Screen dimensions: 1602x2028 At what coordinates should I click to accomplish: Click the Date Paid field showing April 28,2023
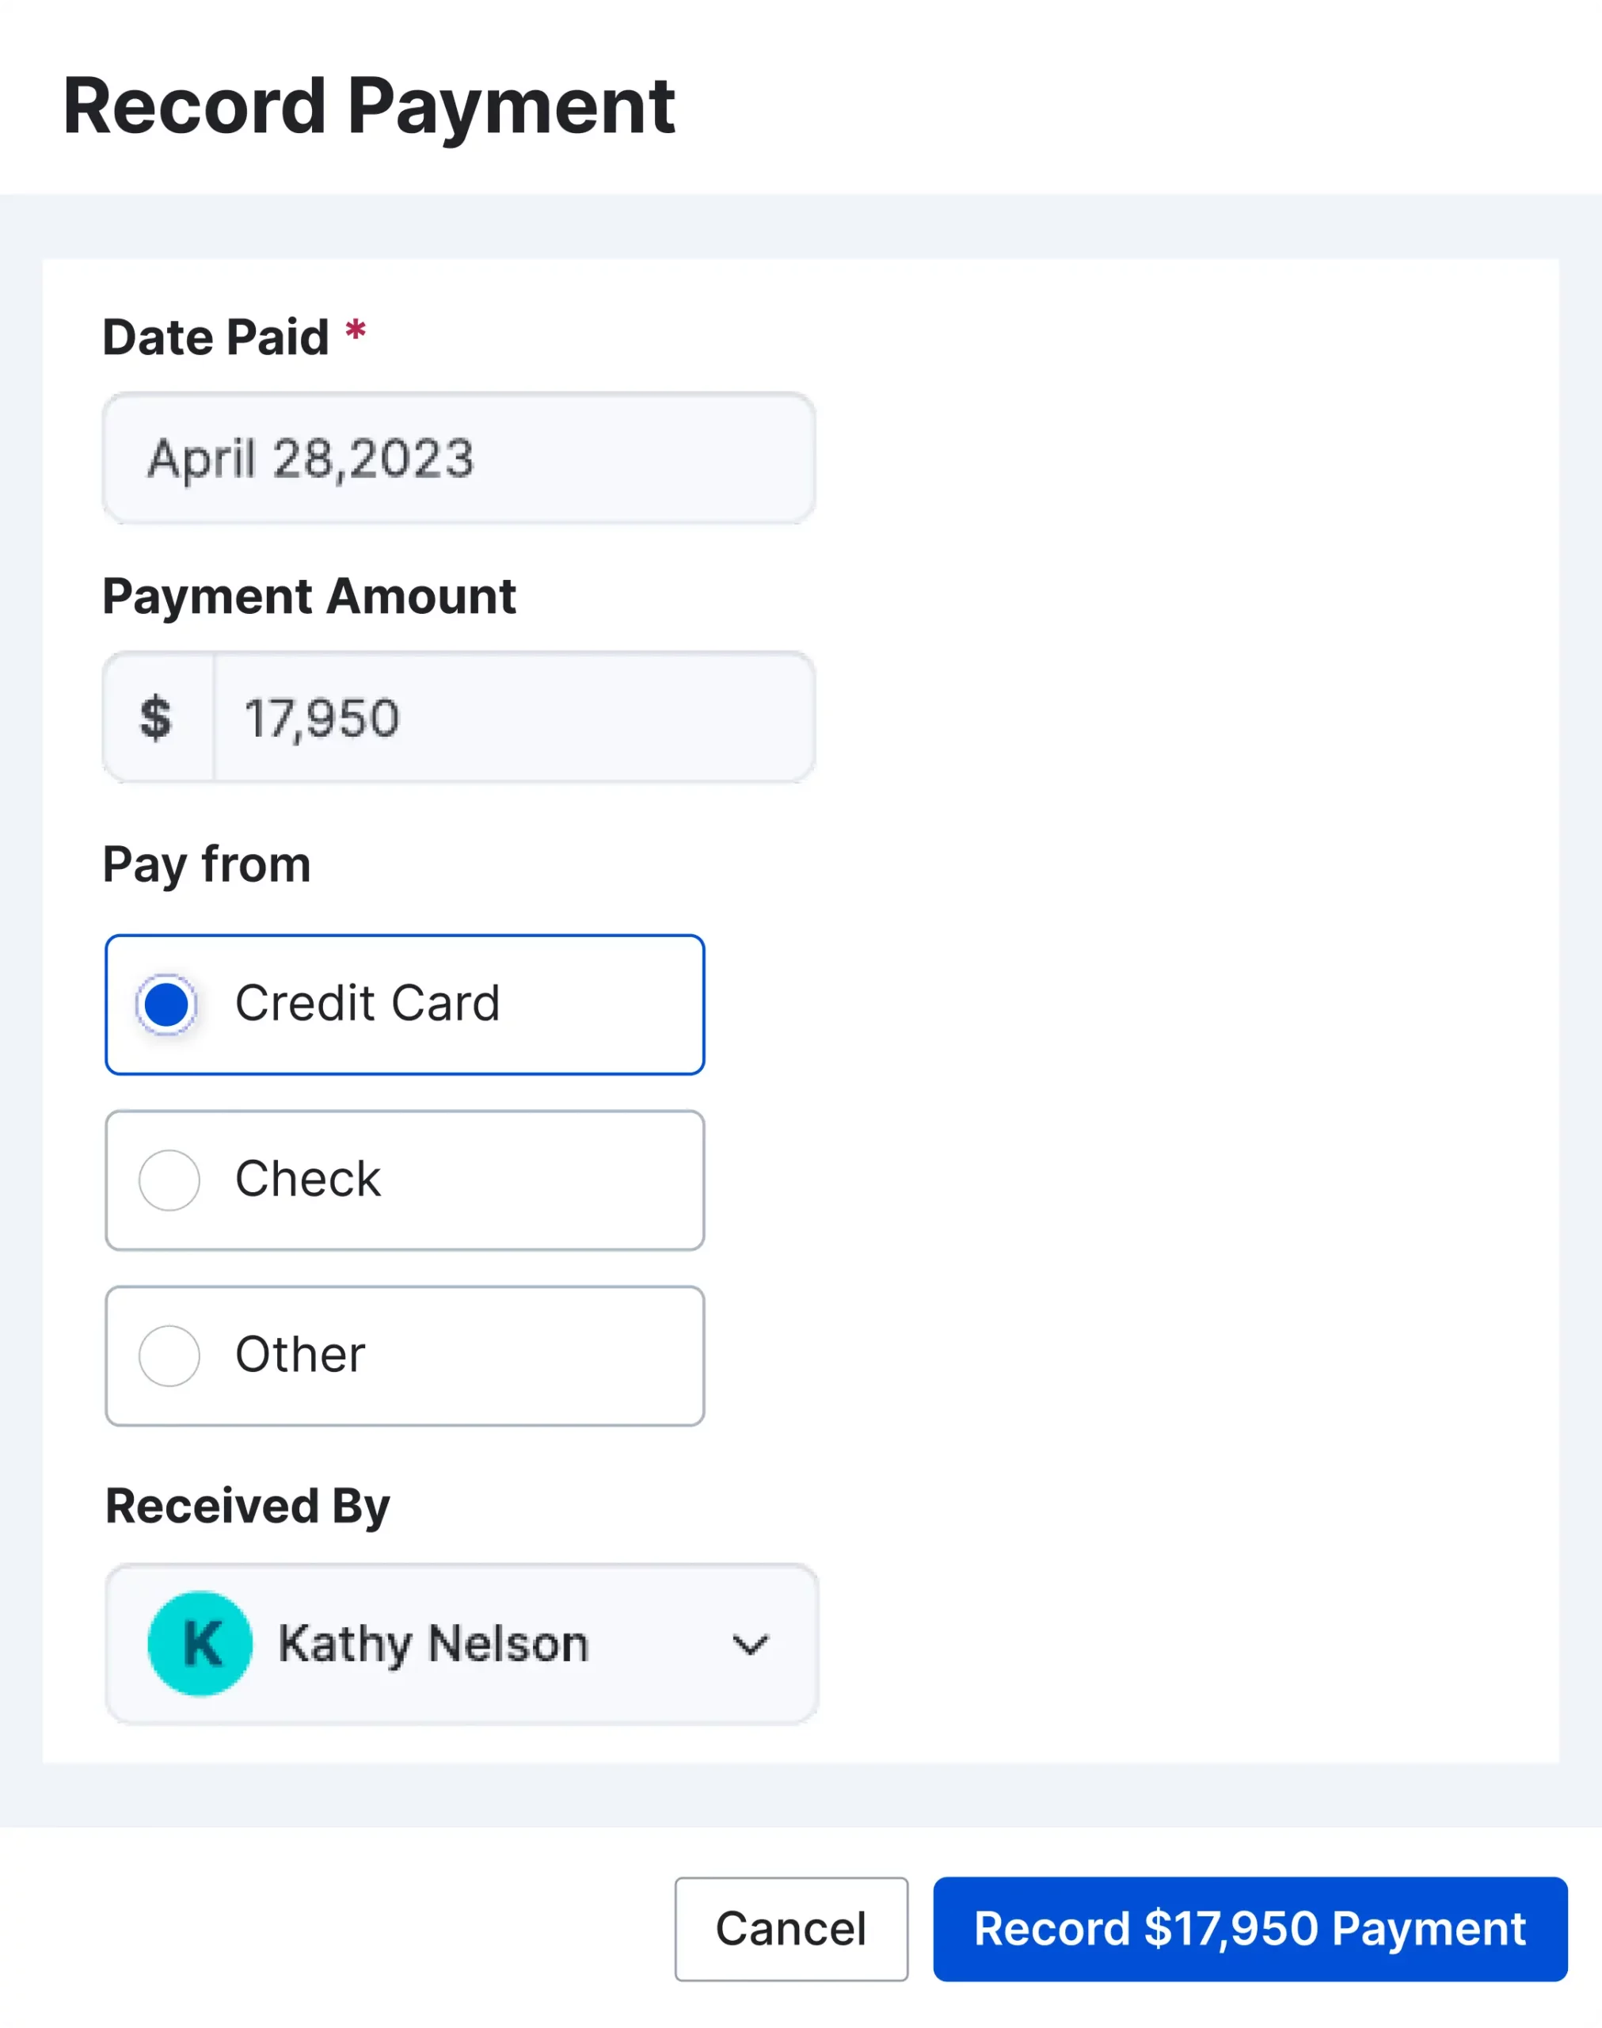click(x=458, y=459)
